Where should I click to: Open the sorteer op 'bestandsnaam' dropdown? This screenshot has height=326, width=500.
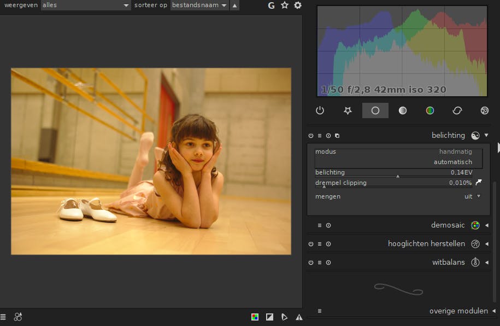tap(199, 5)
